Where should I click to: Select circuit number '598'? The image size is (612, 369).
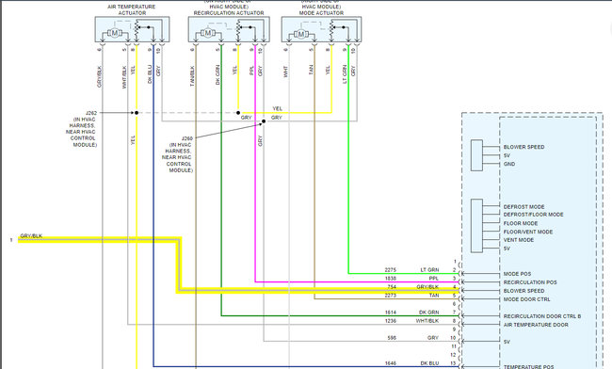click(392, 337)
